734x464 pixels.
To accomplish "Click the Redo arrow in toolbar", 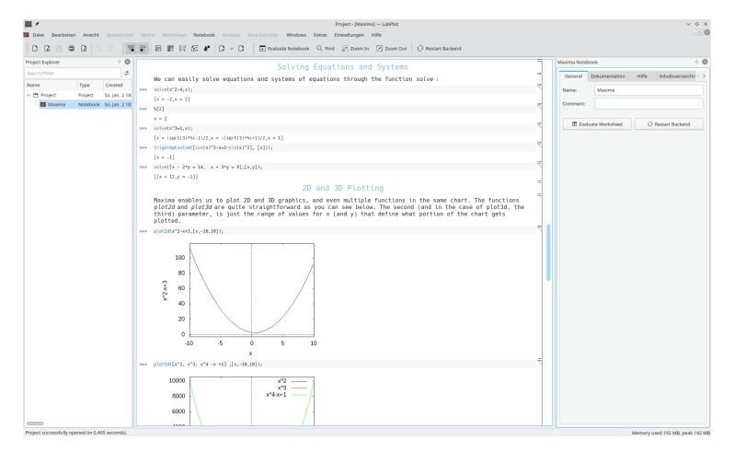I will [111, 48].
